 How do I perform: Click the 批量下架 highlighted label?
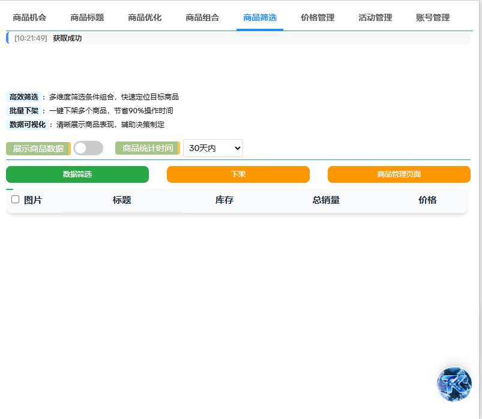pos(23,110)
